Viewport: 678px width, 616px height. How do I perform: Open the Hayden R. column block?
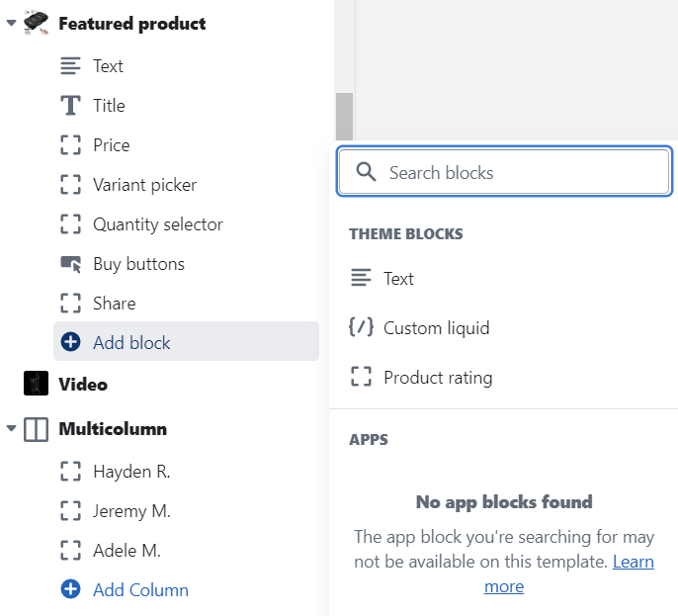tap(131, 472)
